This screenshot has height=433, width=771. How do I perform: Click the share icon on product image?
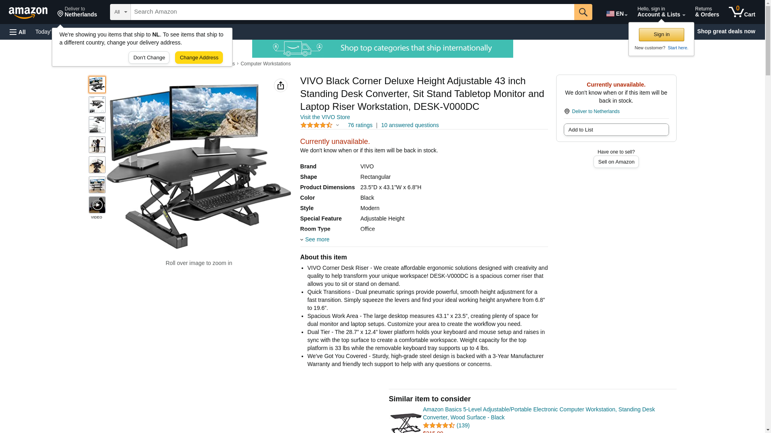281,85
